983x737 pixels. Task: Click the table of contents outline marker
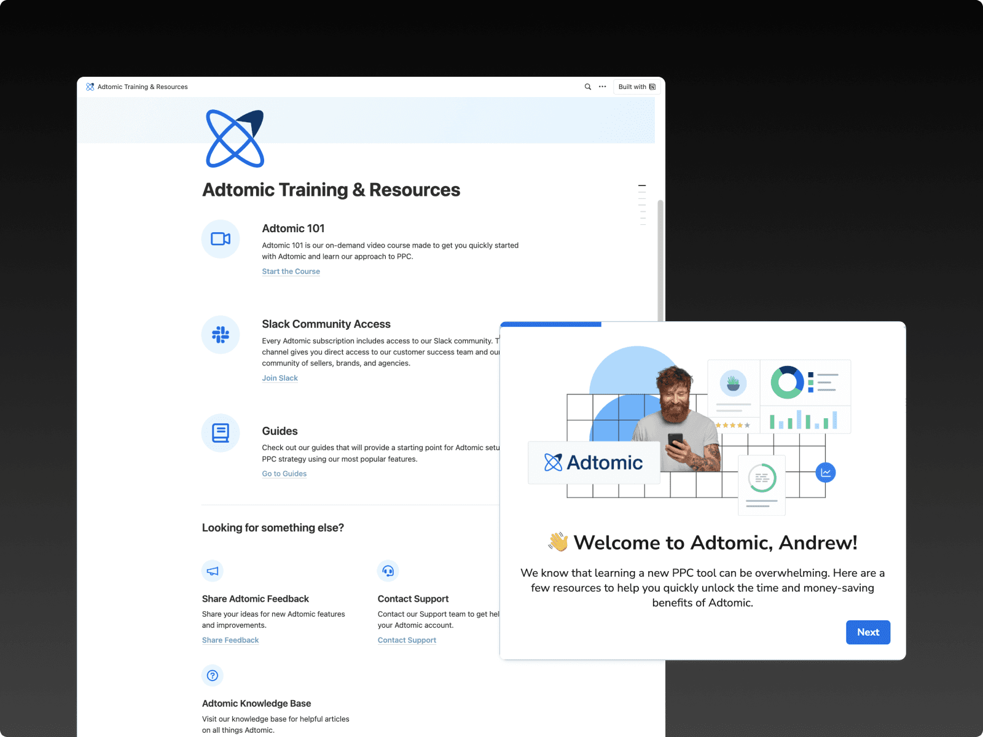coord(642,205)
